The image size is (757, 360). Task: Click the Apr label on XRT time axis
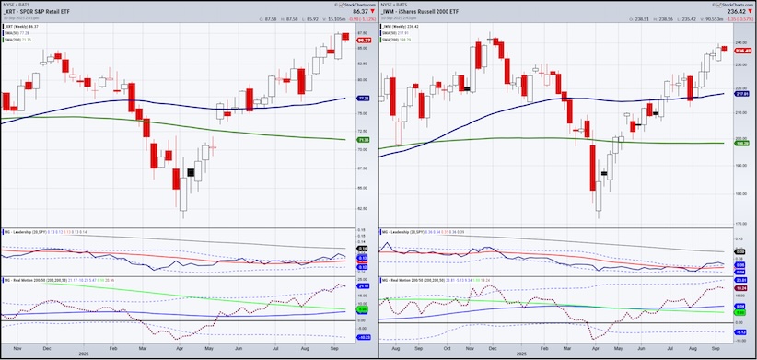point(181,347)
